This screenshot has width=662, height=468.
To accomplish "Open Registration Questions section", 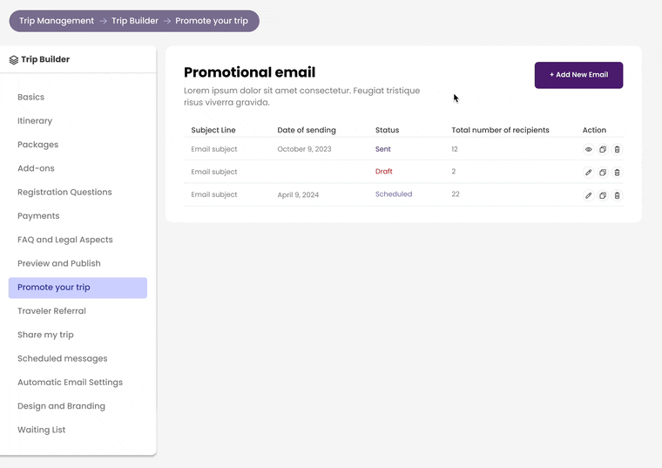I will [64, 192].
